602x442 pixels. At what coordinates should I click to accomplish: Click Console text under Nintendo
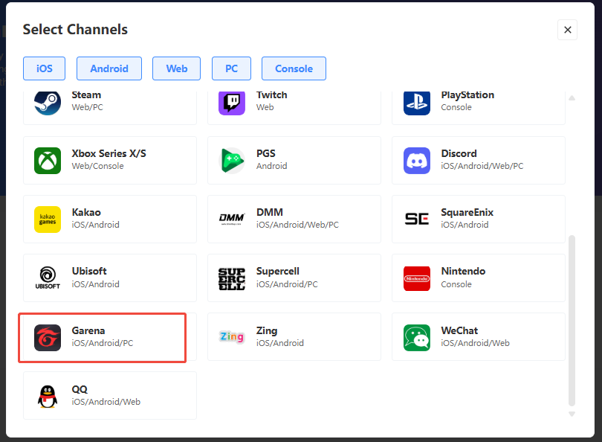point(456,284)
